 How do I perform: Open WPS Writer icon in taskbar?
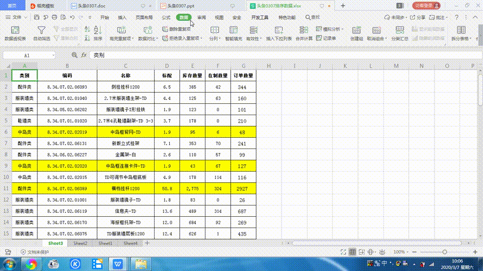tap(118, 264)
